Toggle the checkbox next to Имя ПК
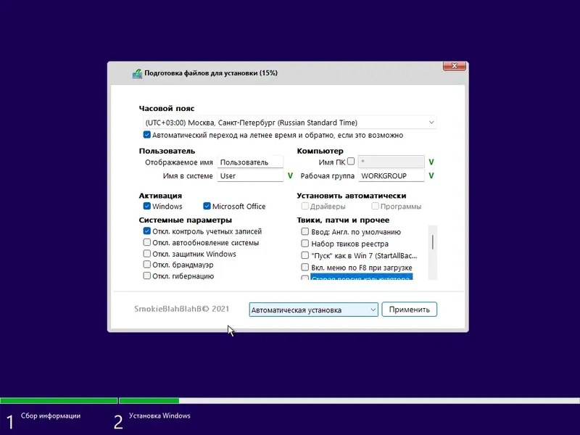Viewport: 580px width, 435px height. (352, 161)
